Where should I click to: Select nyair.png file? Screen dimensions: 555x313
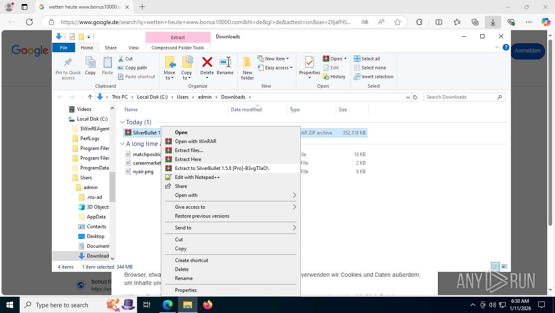[x=143, y=172]
